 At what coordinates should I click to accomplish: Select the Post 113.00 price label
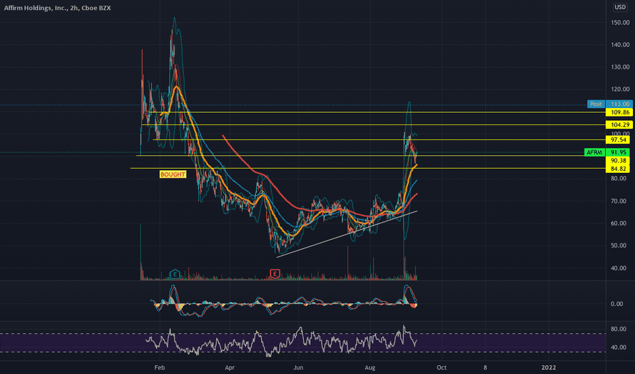pyautogui.click(x=610, y=104)
